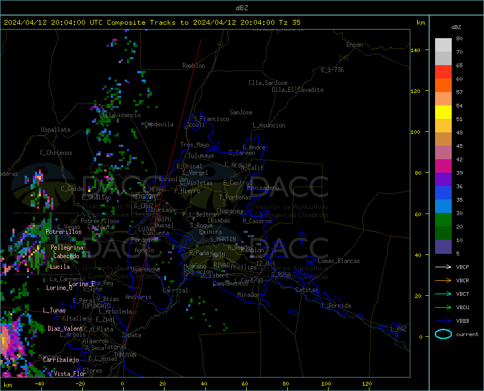
Task: Click the cyan VBCT arrow legend icon
Action: pos(443,294)
